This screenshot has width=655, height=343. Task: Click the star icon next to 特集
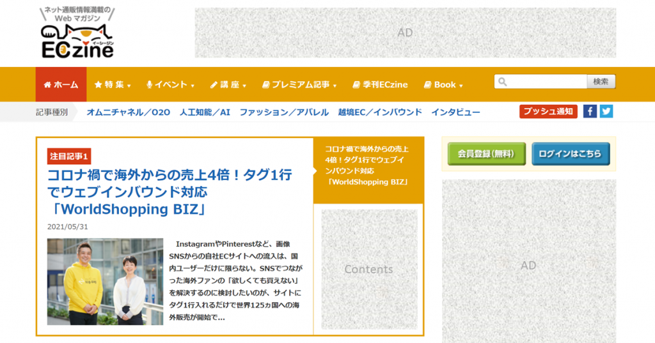point(98,85)
